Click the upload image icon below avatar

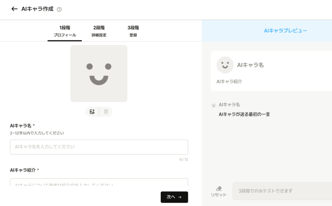click(92, 112)
